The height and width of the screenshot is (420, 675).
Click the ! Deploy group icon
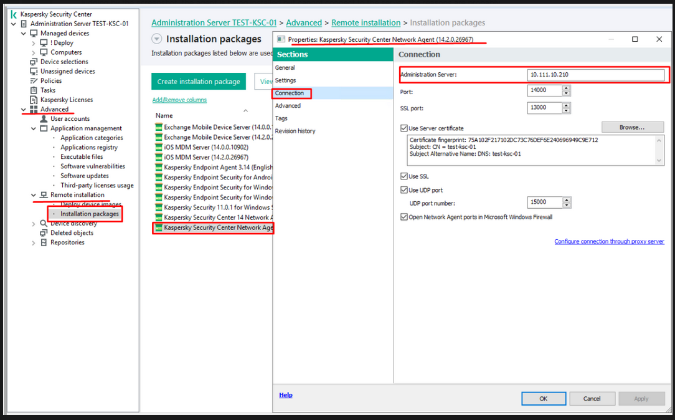(44, 42)
